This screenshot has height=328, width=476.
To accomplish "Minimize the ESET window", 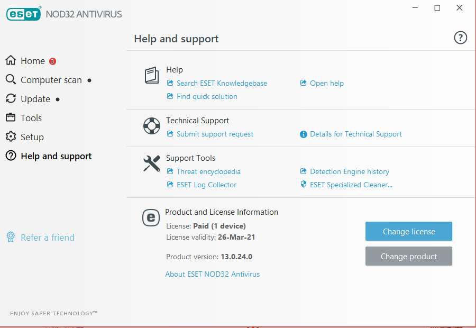I will point(415,7).
